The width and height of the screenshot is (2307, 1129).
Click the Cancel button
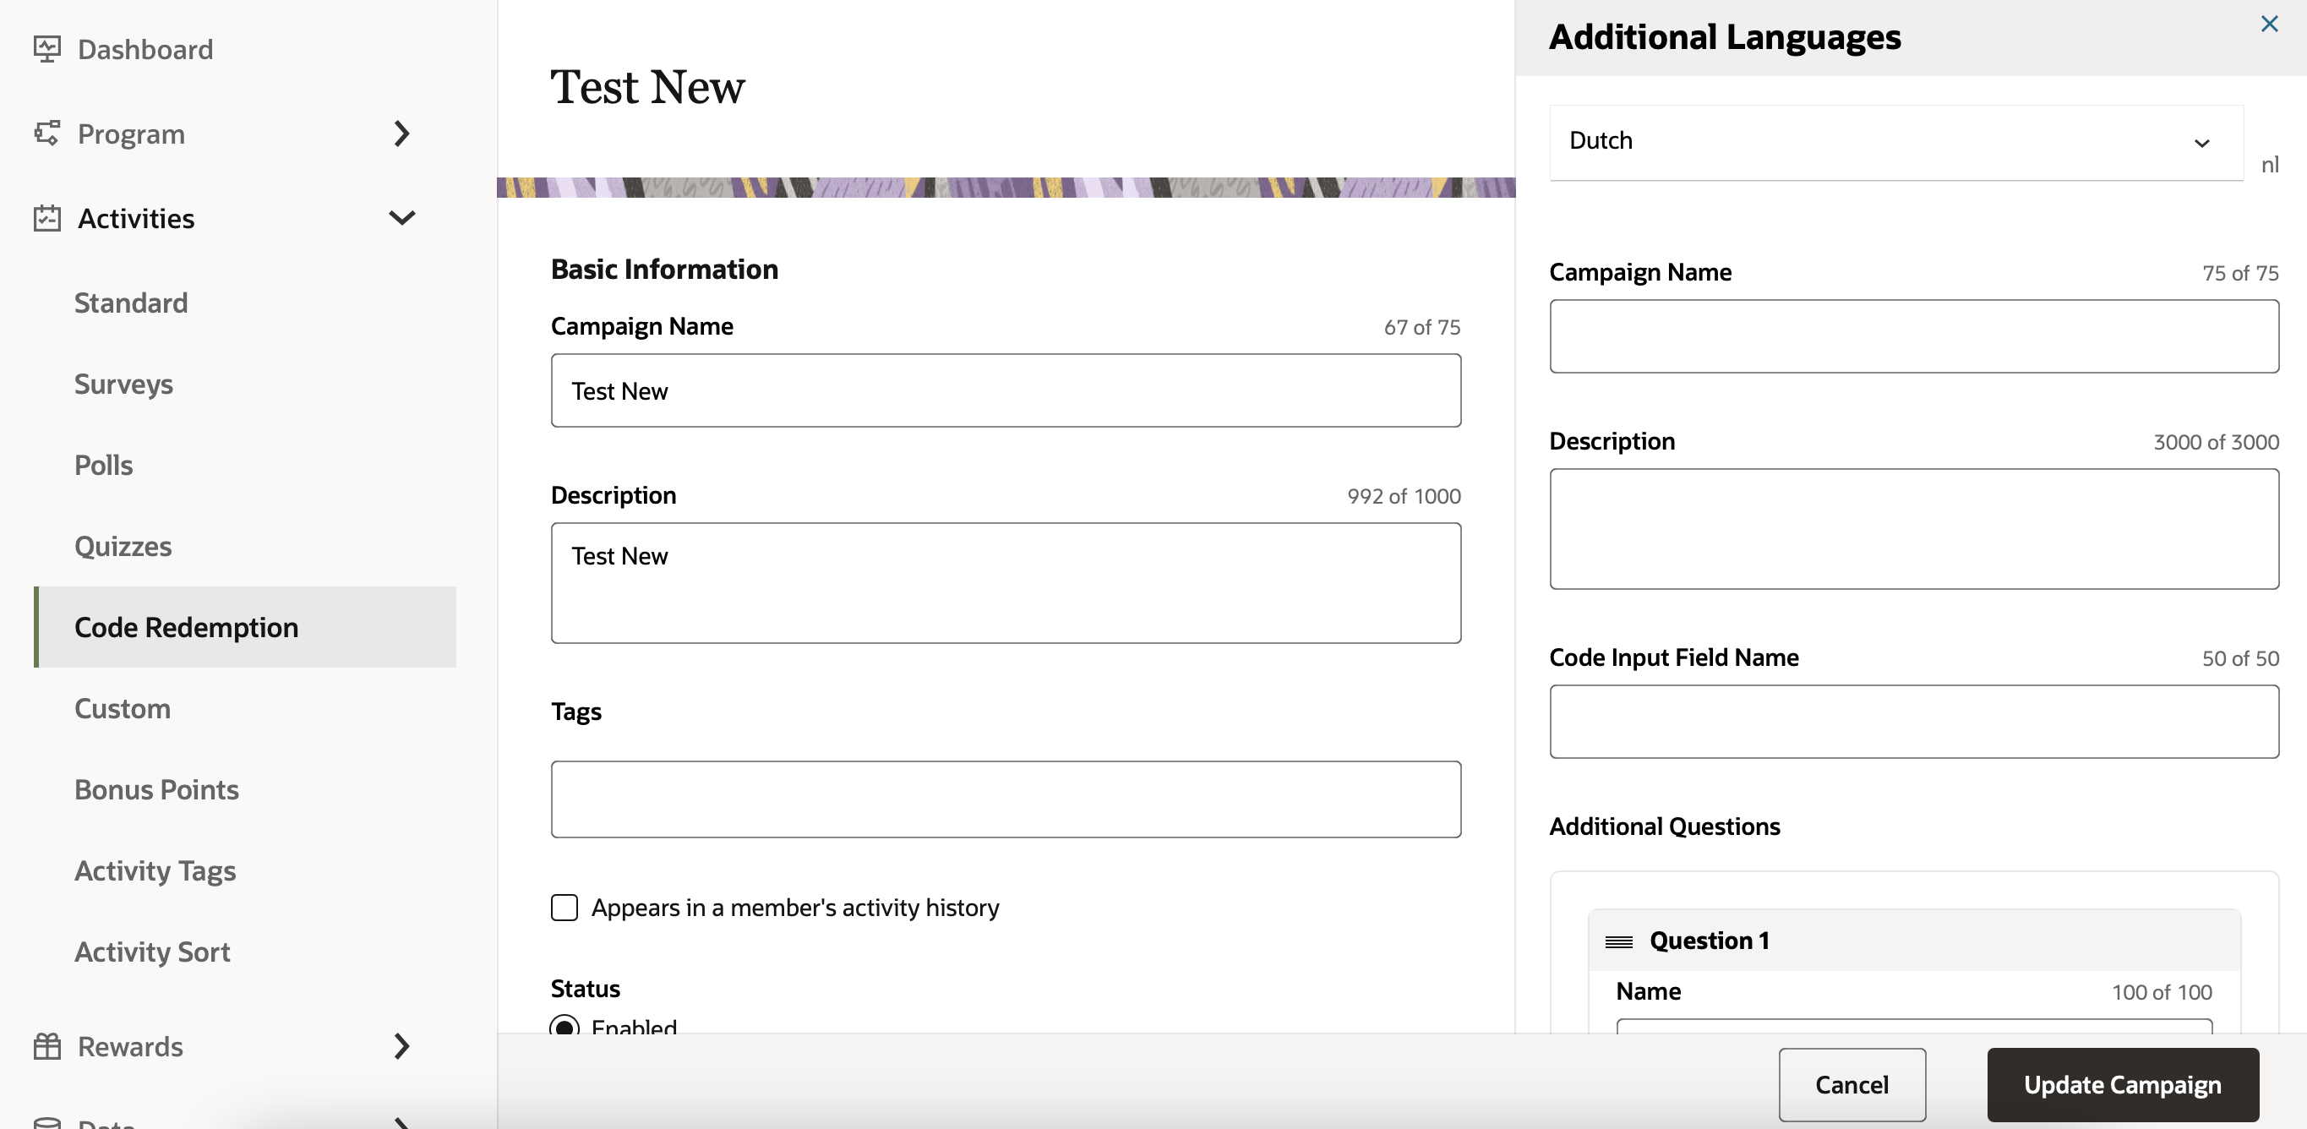click(x=1852, y=1084)
